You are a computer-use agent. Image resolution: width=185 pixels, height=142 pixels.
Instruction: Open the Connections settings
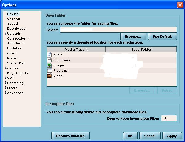pyautogui.click(x=18, y=38)
